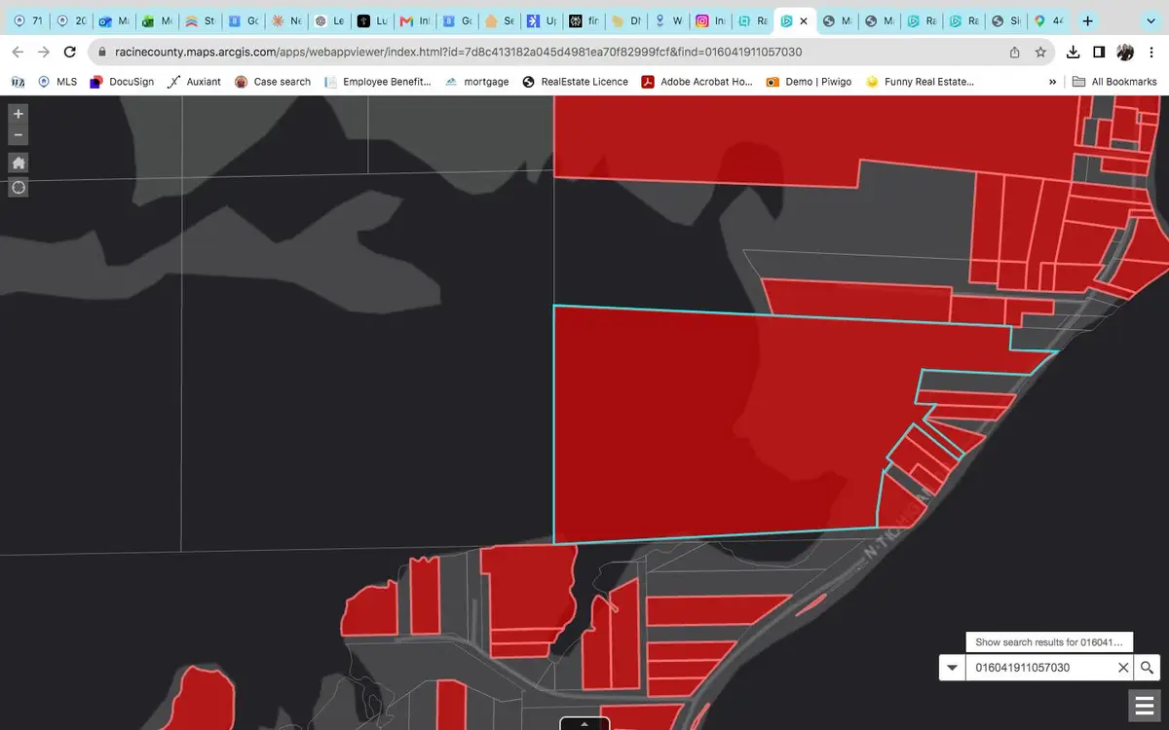Click the parcel number search field

[1039, 668]
